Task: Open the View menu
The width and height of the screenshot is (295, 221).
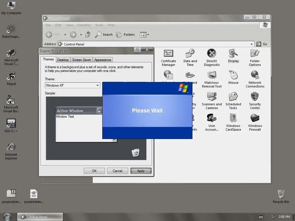Action: point(69,25)
